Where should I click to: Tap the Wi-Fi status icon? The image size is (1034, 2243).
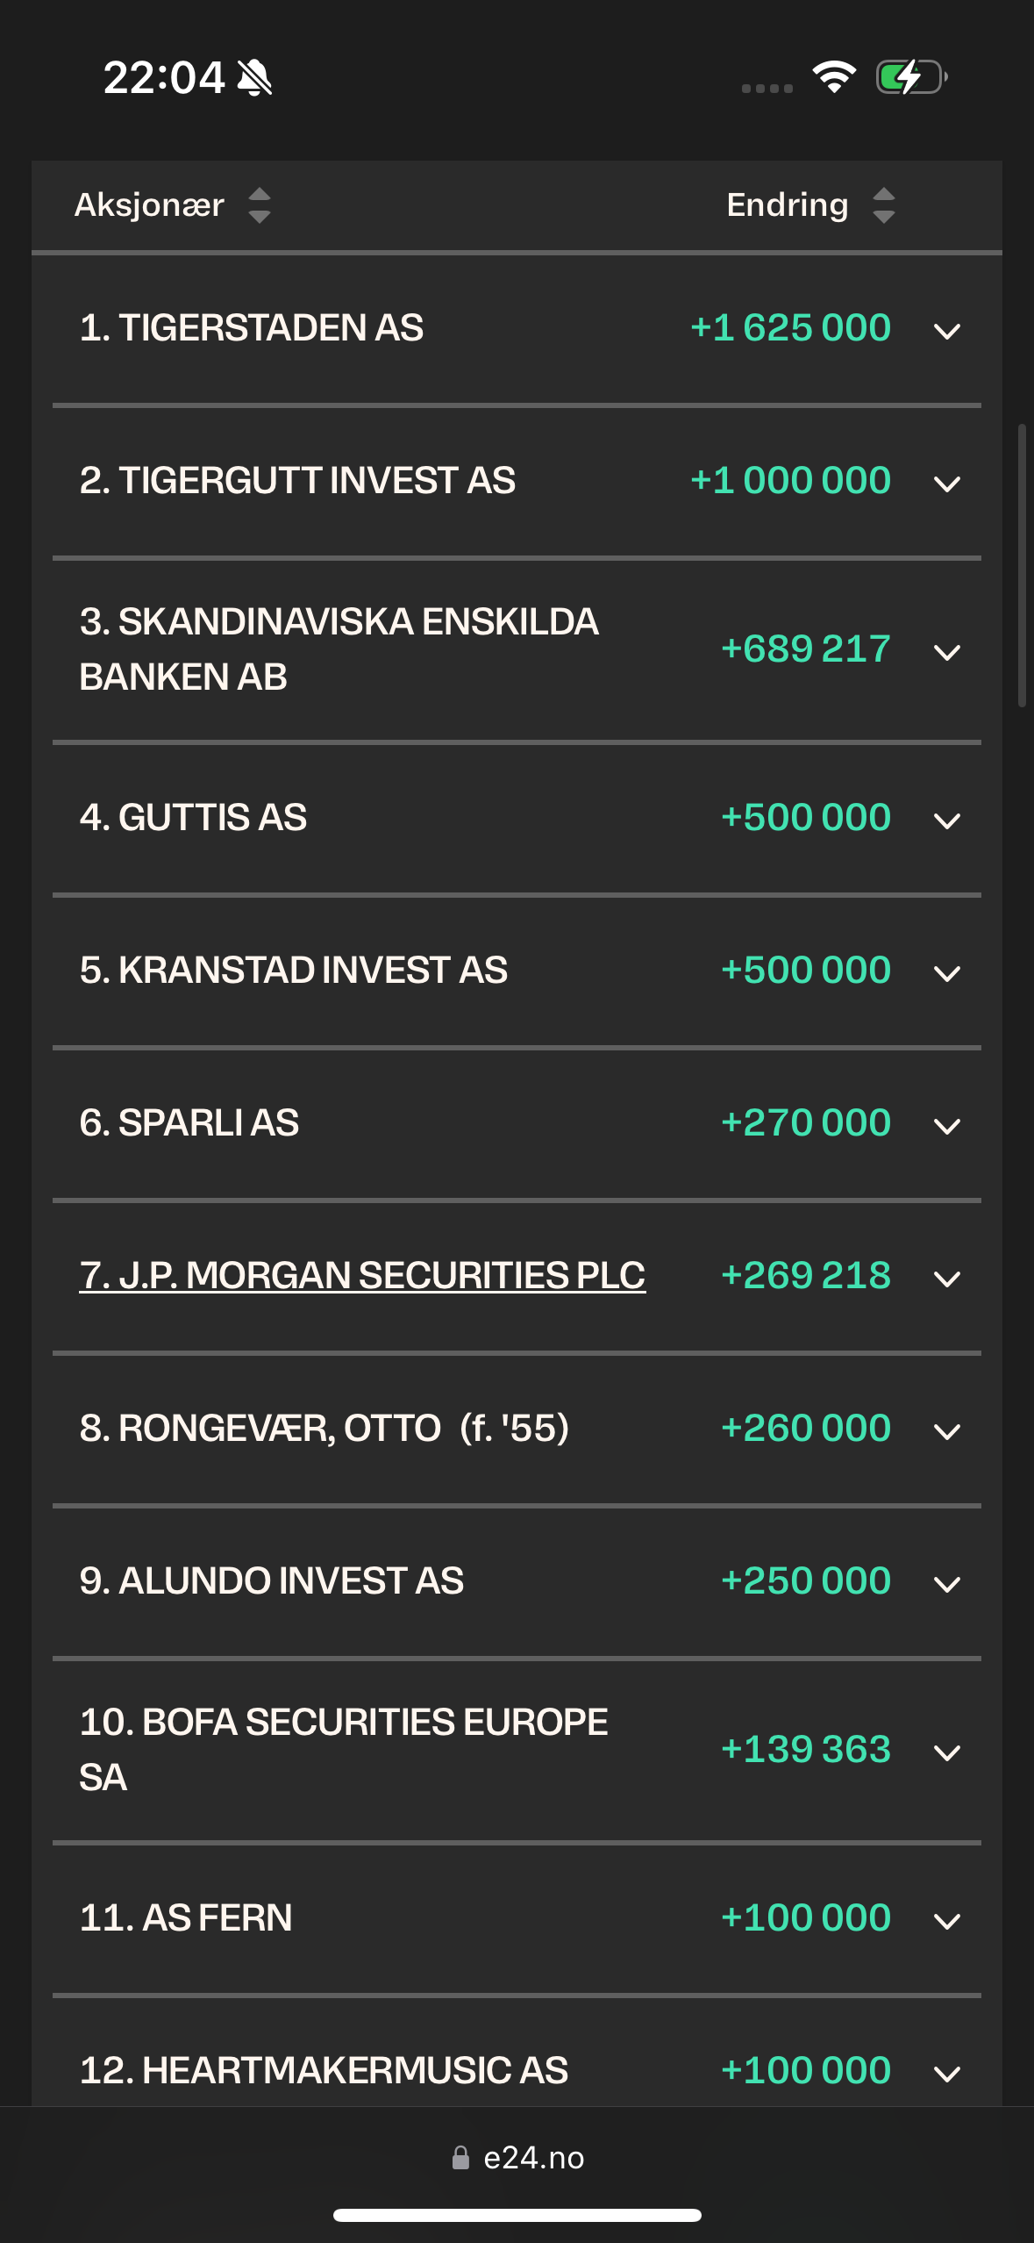pyautogui.click(x=834, y=77)
